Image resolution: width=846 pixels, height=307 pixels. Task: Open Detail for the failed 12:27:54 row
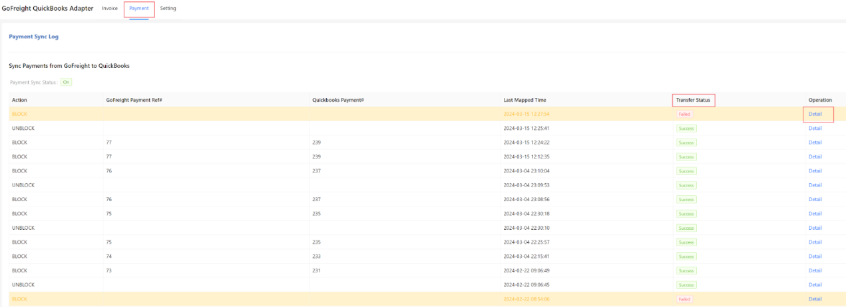[815, 115]
